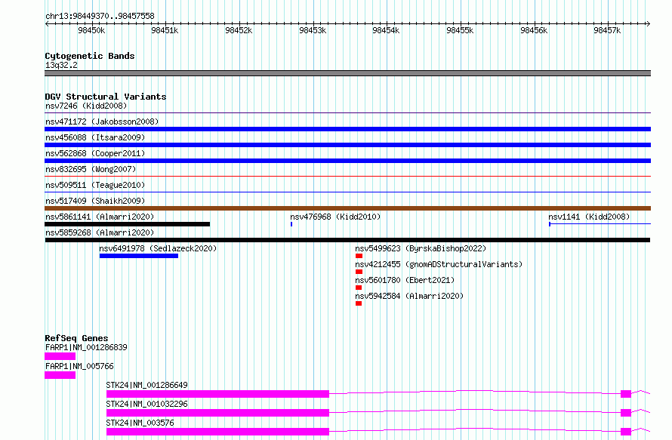Select the nsv562868 (Cooper2011) blue feature bar
Screen dimensions: 672x440
coord(347,161)
